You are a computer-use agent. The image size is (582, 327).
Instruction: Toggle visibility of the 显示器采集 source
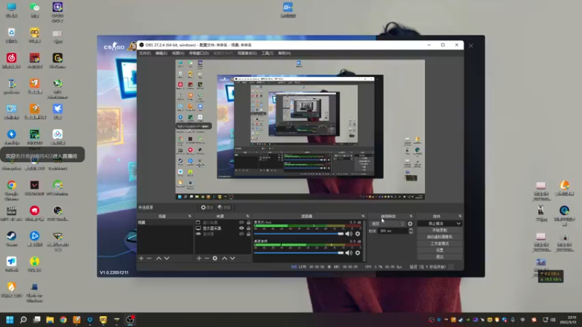pyautogui.click(x=242, y=228)
